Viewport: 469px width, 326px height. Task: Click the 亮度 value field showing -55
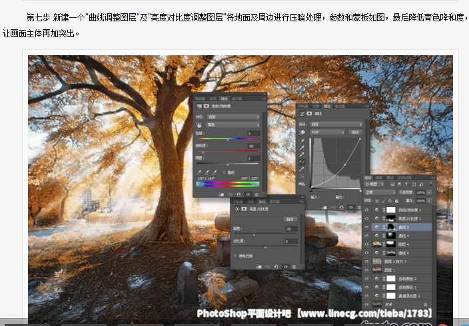[290, 229]
